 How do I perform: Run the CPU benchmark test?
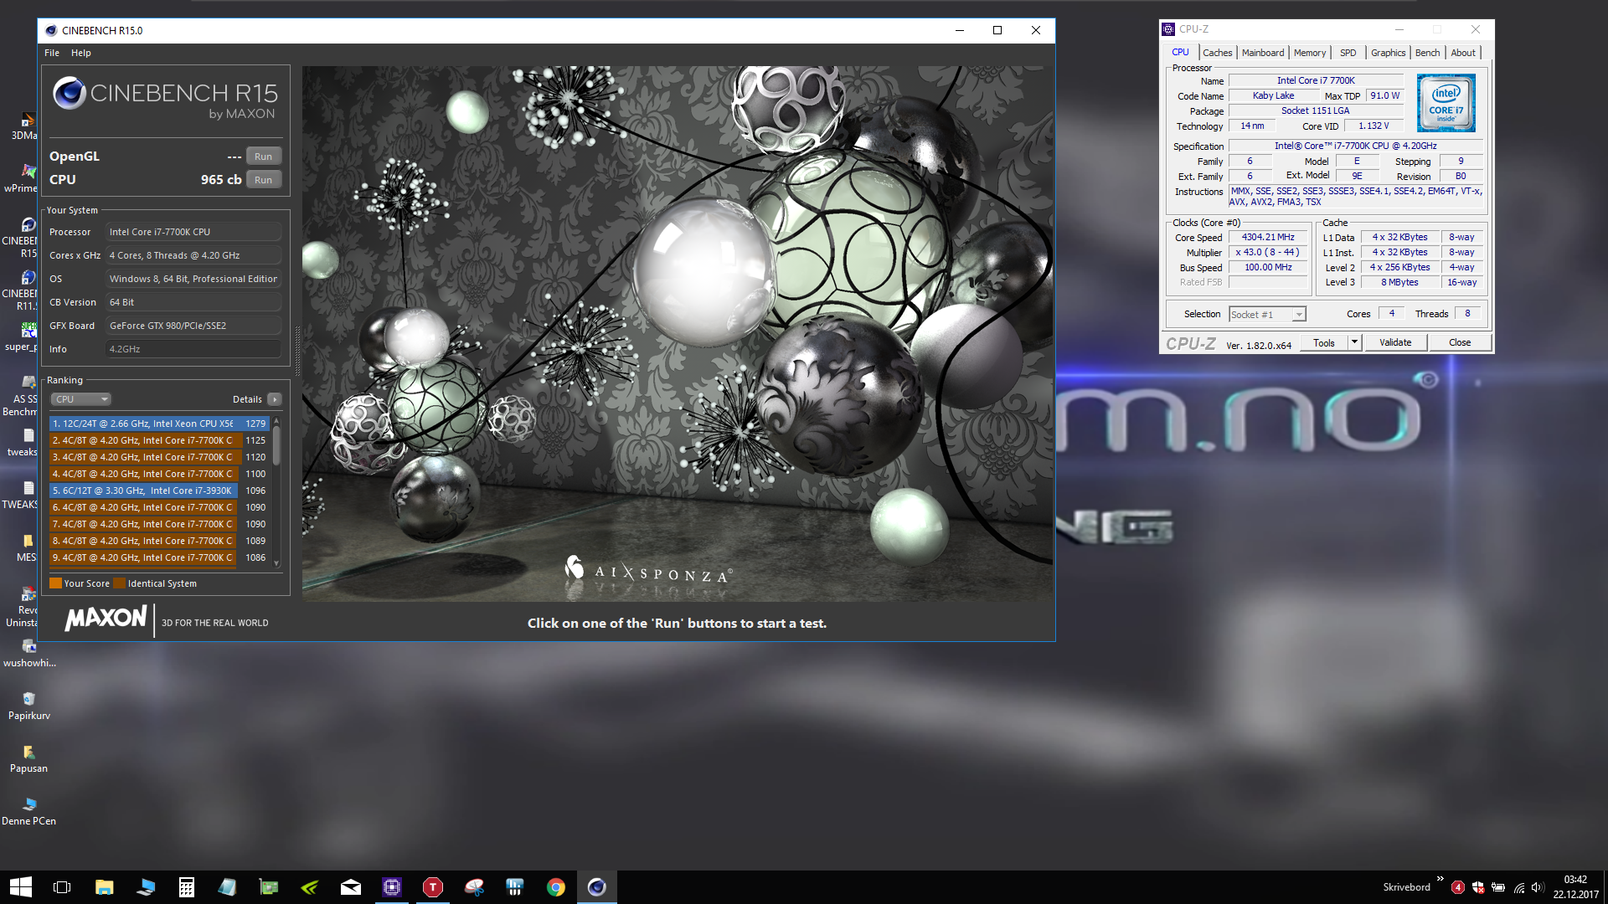[x=263, y=180]
